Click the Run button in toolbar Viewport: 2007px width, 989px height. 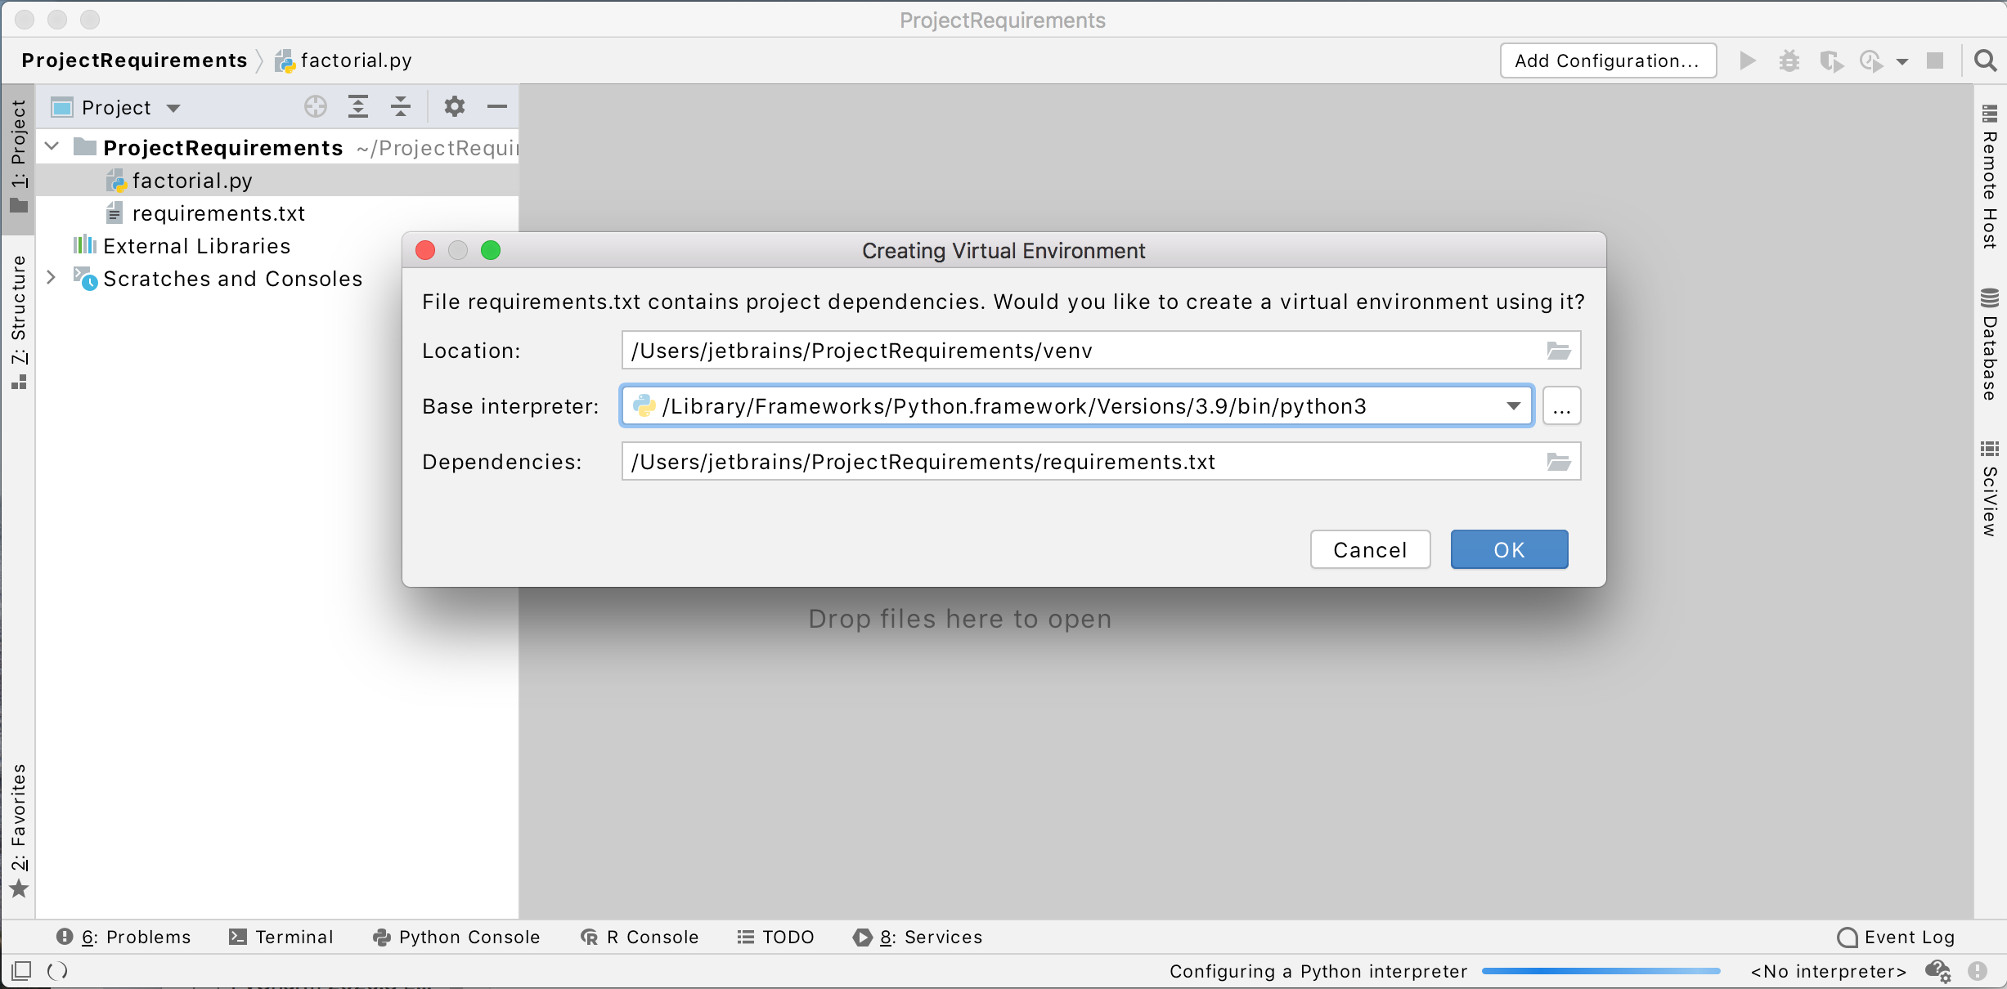[1744, 60]
